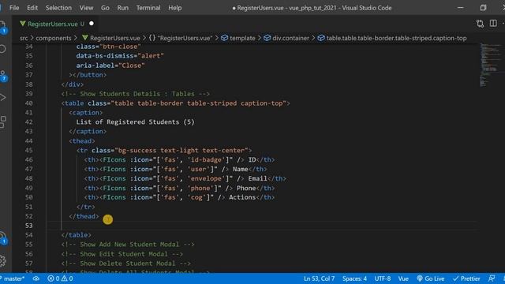The width and height of the screenshot is (505, 284).
Task: Click line number 53 in gutter
Action: click(x=28, y=226)
